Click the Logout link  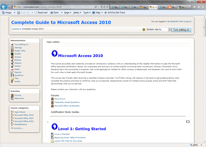[187, 21]
